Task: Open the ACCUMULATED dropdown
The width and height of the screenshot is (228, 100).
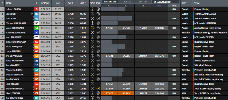Action: tap(166, 2)
